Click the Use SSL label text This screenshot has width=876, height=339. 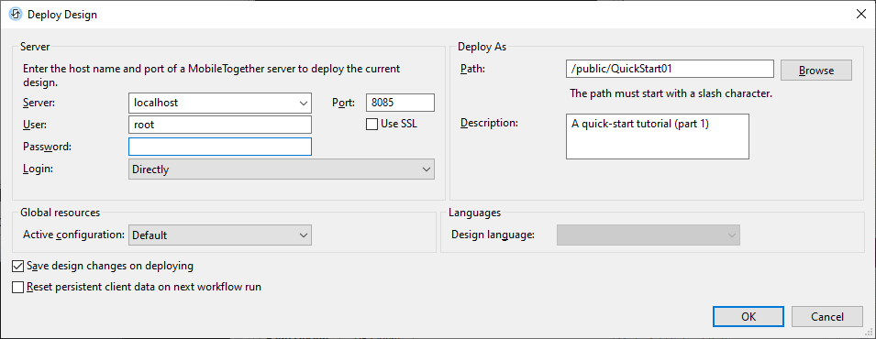click(x=399, y=124)
